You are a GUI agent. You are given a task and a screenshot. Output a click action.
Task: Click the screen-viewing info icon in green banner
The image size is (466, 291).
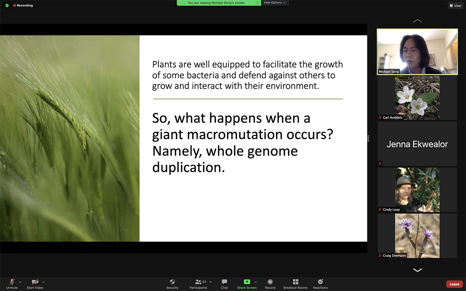[x=257, y=3]
